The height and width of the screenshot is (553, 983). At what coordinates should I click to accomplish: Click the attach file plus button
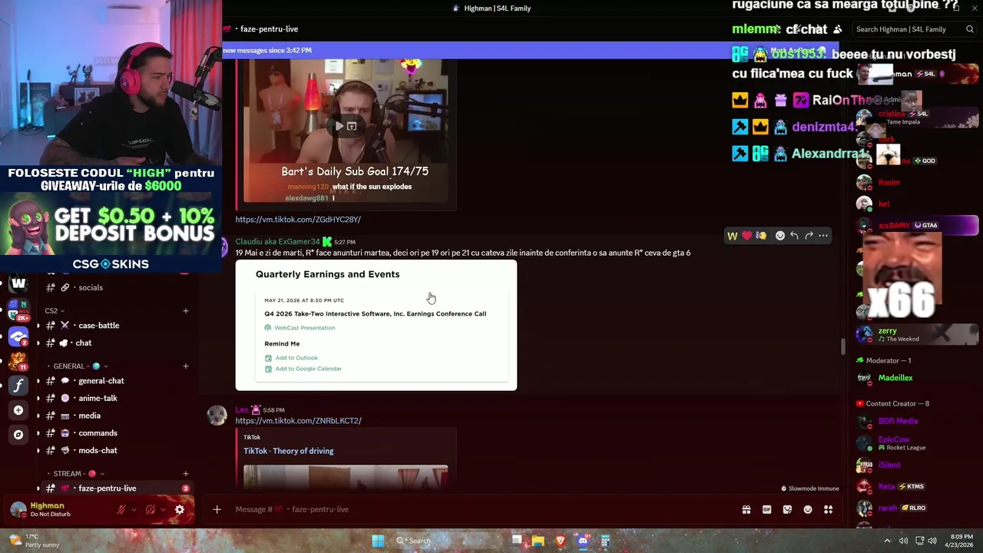pyautogui.click(x=217, y=509)
